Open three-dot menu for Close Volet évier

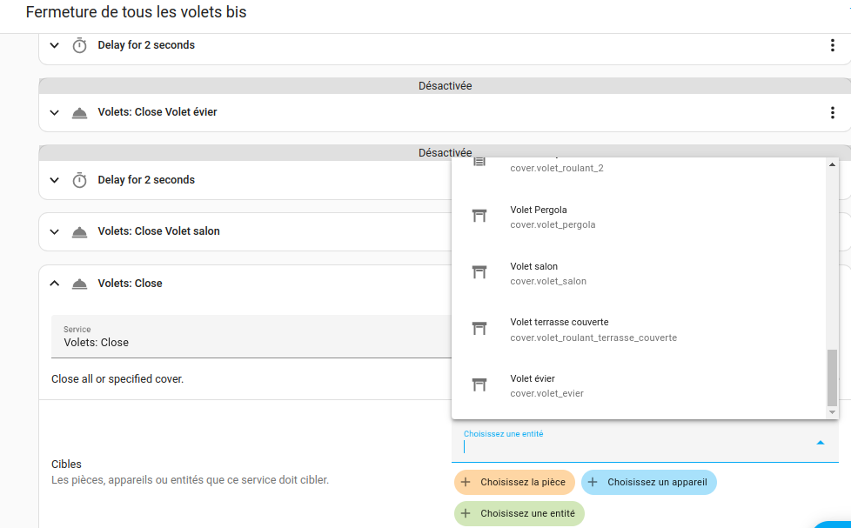[833, 112]
